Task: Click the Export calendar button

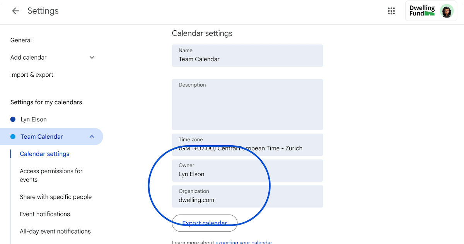Action: coord(205,223)
